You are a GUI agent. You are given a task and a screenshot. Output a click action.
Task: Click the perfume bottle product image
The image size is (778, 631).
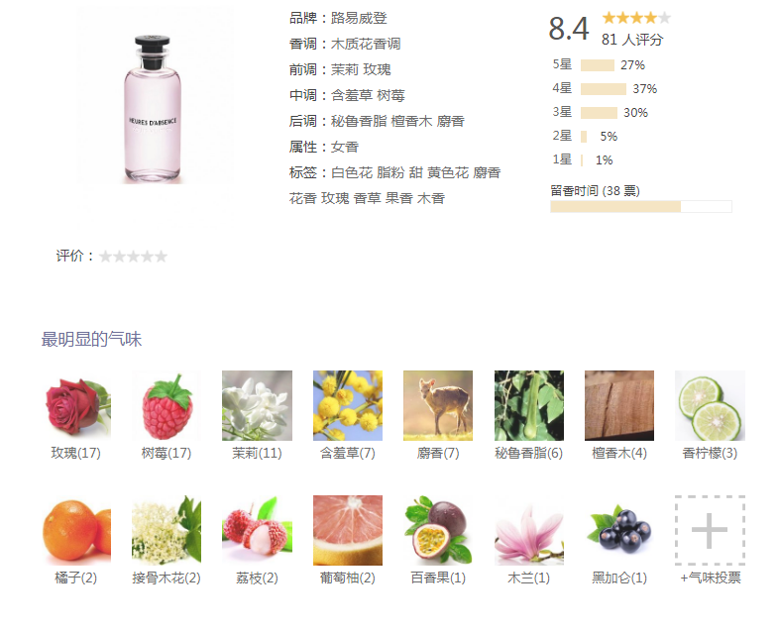153,110
